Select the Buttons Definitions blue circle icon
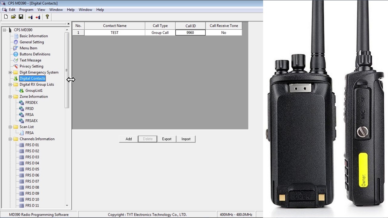 (x=16, y=54)
